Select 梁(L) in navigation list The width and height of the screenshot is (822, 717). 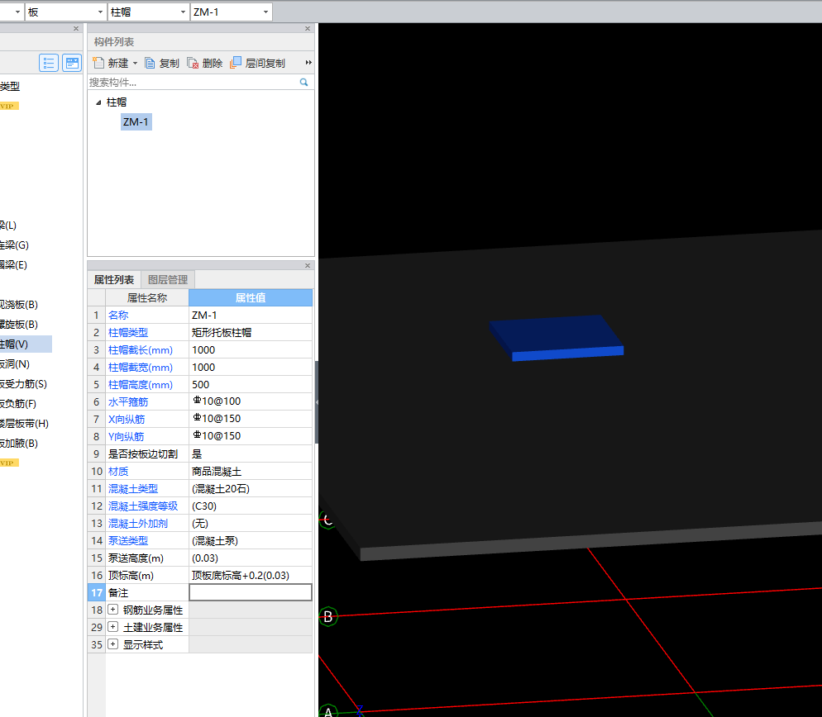tap(8, 226)
